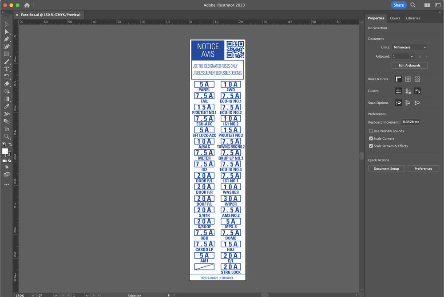Open artboard navigation dropdown in status bar
The image size is (444, 297).
click(87, 295)
